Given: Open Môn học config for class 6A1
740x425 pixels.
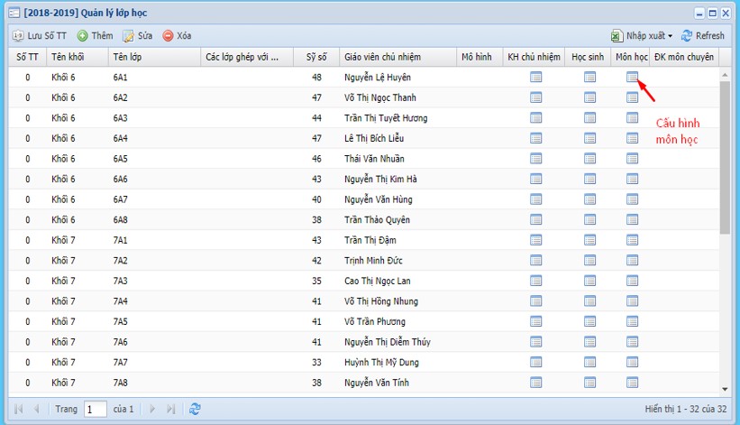Looking at the screenshot, I should (x=633, y=78).
